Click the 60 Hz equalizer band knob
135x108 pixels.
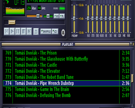(88, 19)
